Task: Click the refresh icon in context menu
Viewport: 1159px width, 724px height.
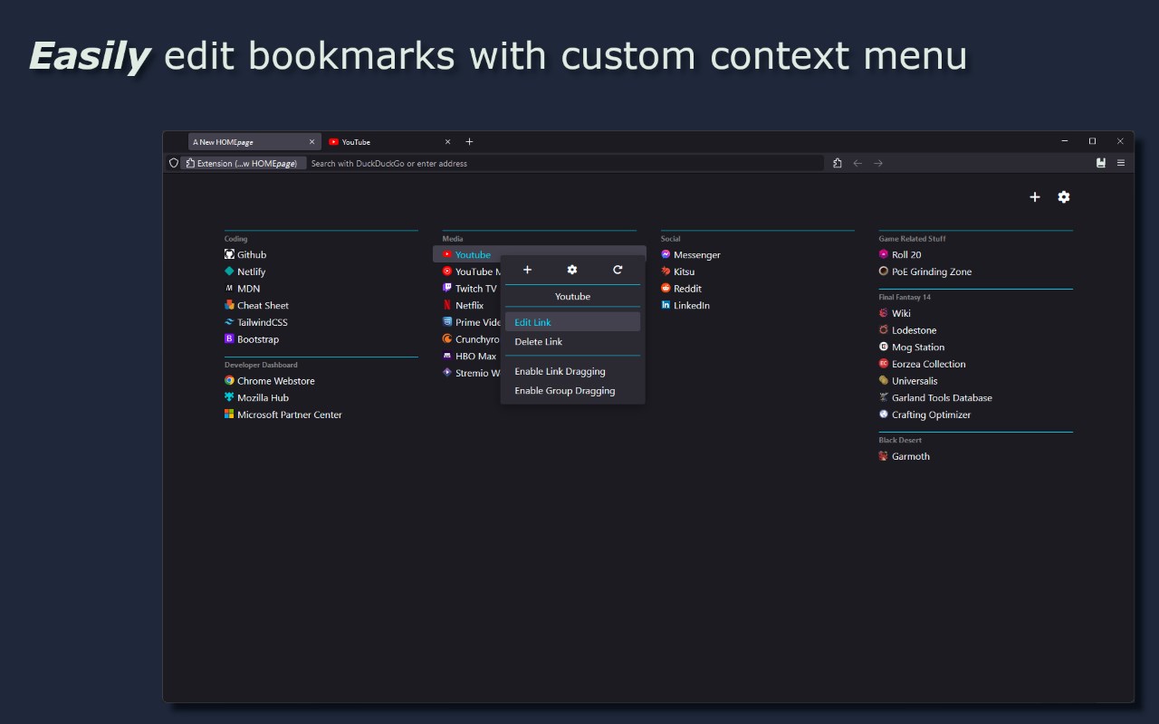Action: coord(618,270)
